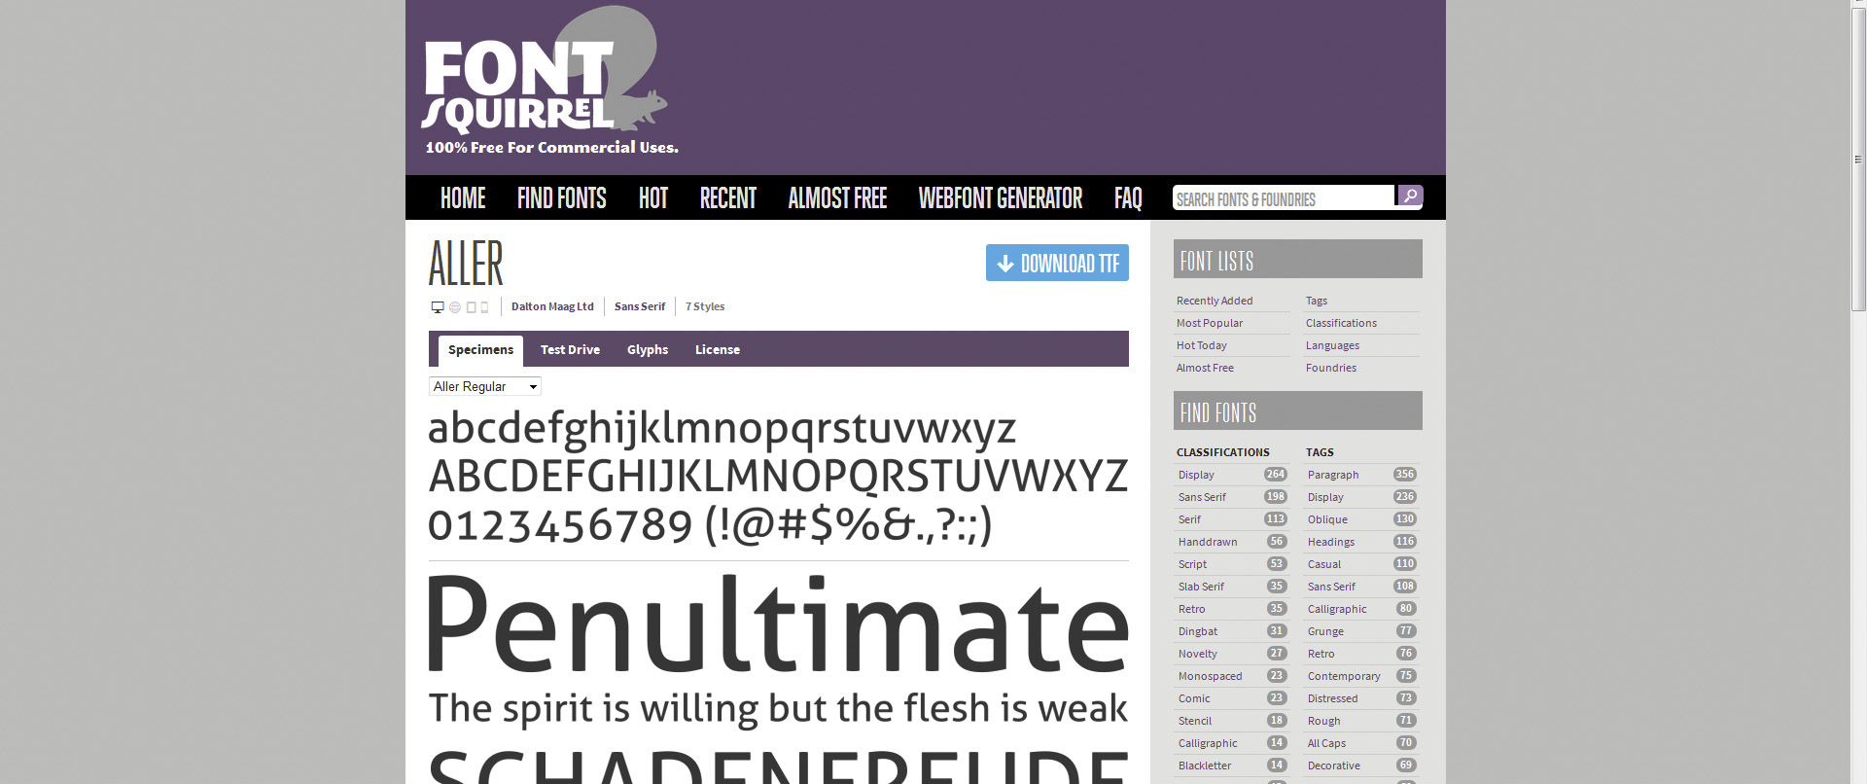This screenshot has width=1867, height=784.
Task: Open the Glyphs tab
Action: click(x=647, y=350)
